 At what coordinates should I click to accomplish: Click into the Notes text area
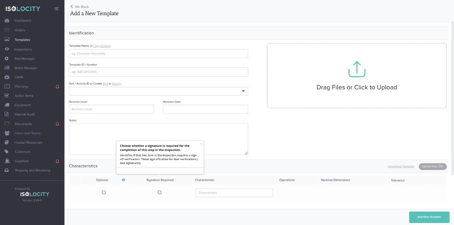pos(158,139)
